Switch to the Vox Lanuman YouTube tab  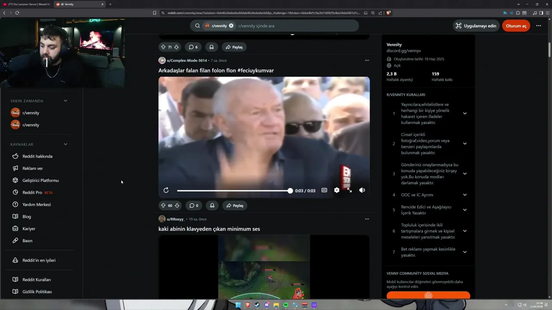click(26, 4)
